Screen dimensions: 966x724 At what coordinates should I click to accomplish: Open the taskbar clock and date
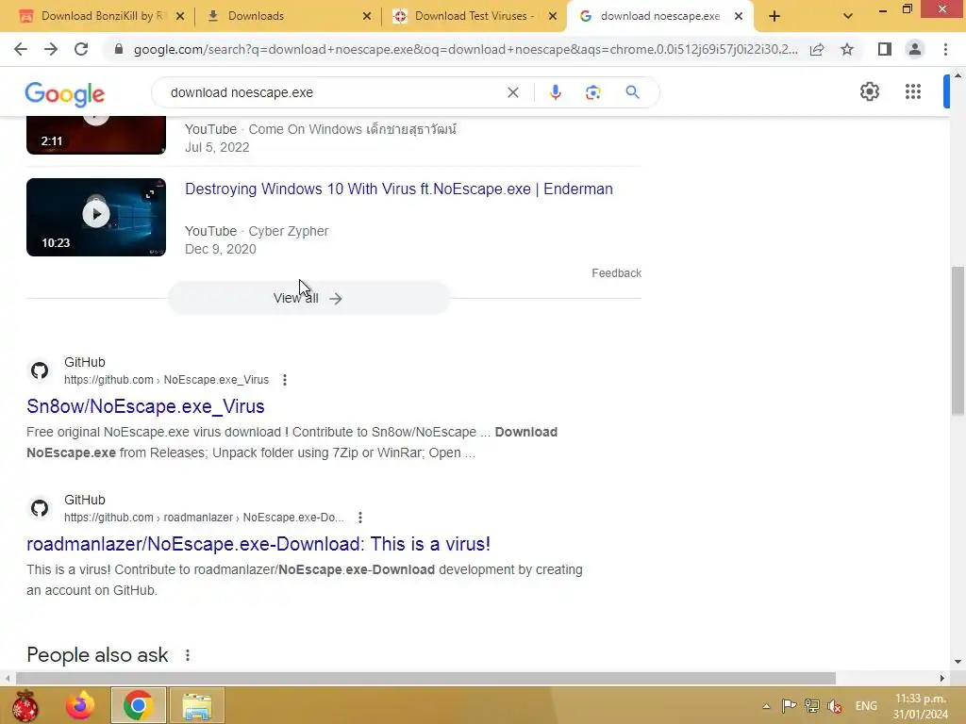click(921, 706)
